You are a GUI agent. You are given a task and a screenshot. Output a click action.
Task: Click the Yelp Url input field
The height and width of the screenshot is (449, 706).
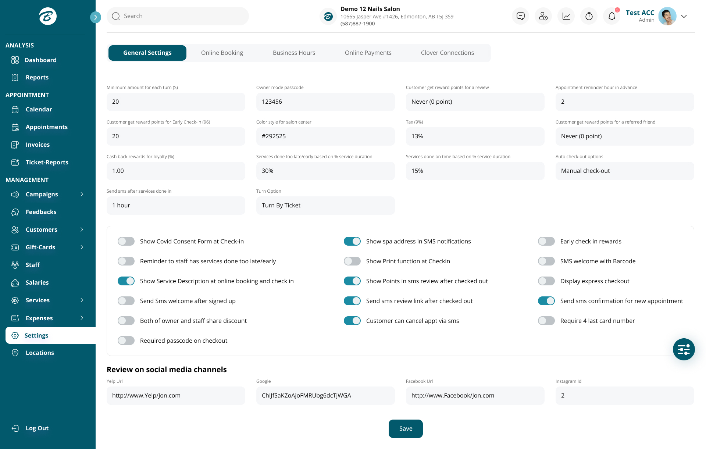(x=176, y=395)
